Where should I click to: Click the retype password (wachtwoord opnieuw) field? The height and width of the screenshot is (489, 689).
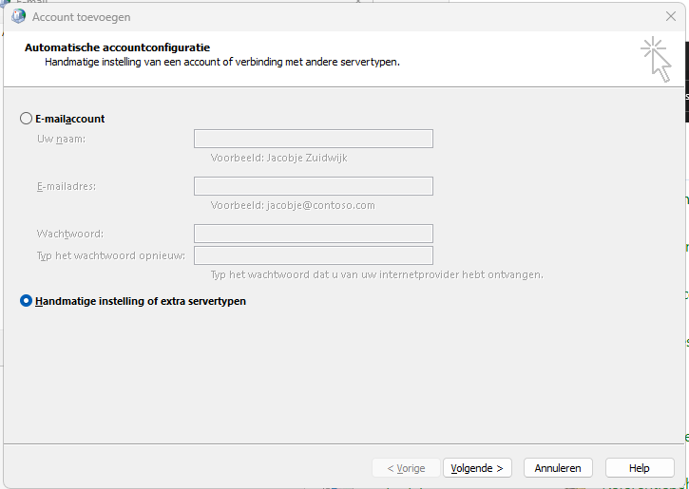coord(314,255)
